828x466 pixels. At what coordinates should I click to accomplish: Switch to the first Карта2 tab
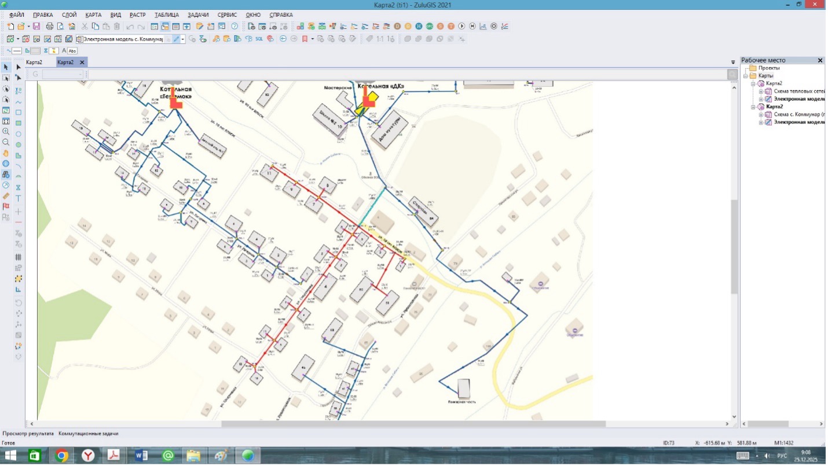[x=34, y=62]
